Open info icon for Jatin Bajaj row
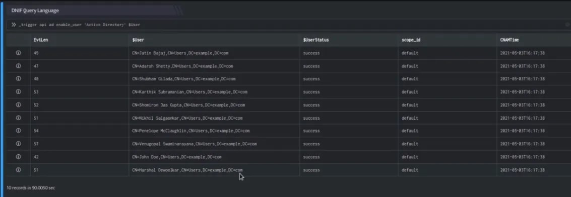Viewport: 571px width, 197px height. click(x=18, y=53)
